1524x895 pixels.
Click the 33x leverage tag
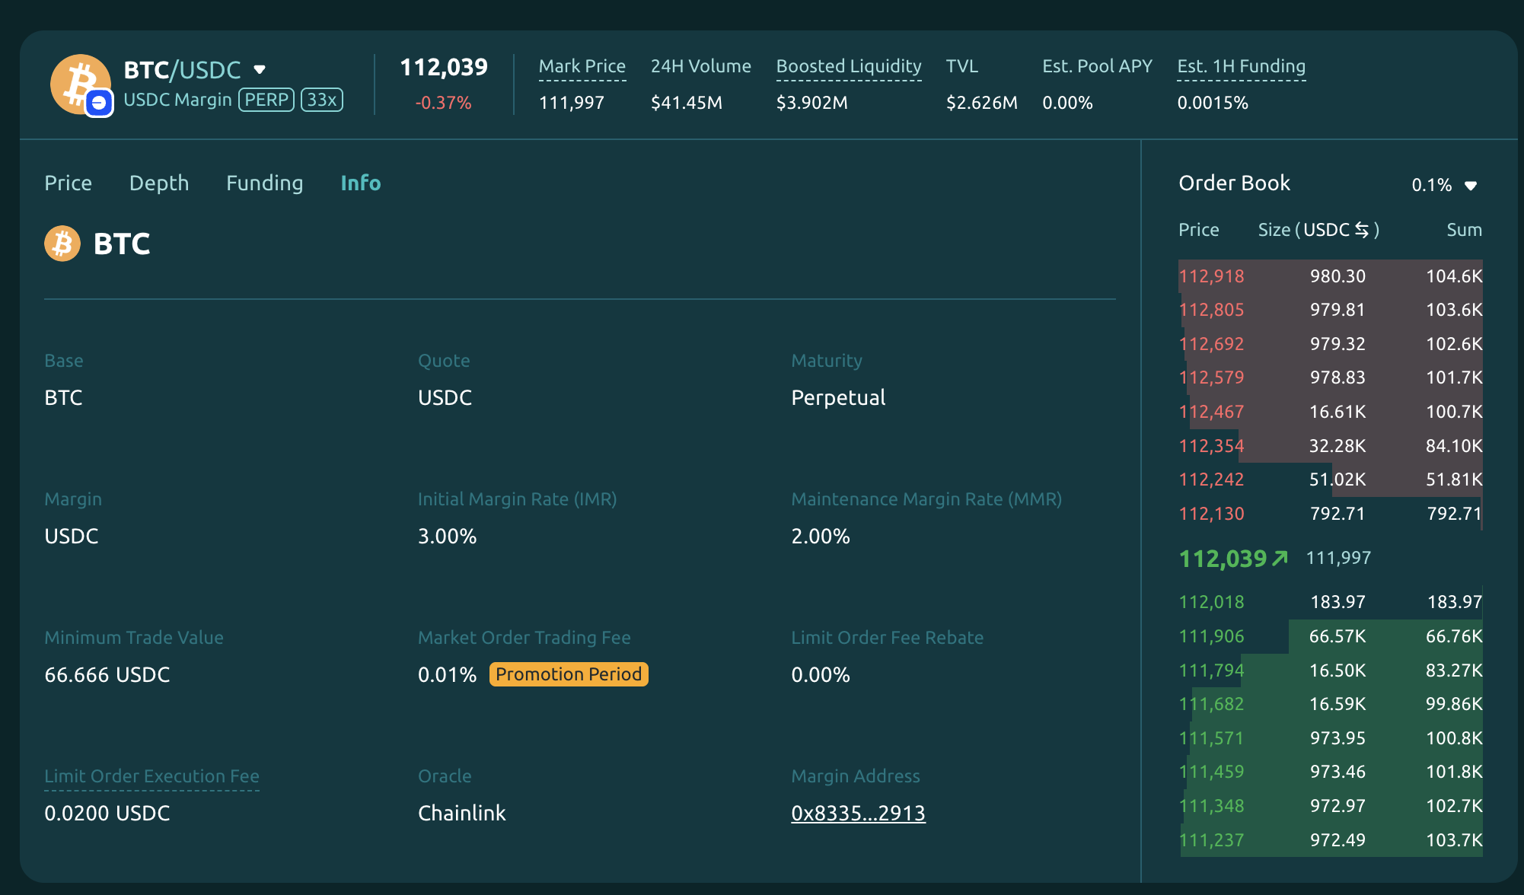322,100
